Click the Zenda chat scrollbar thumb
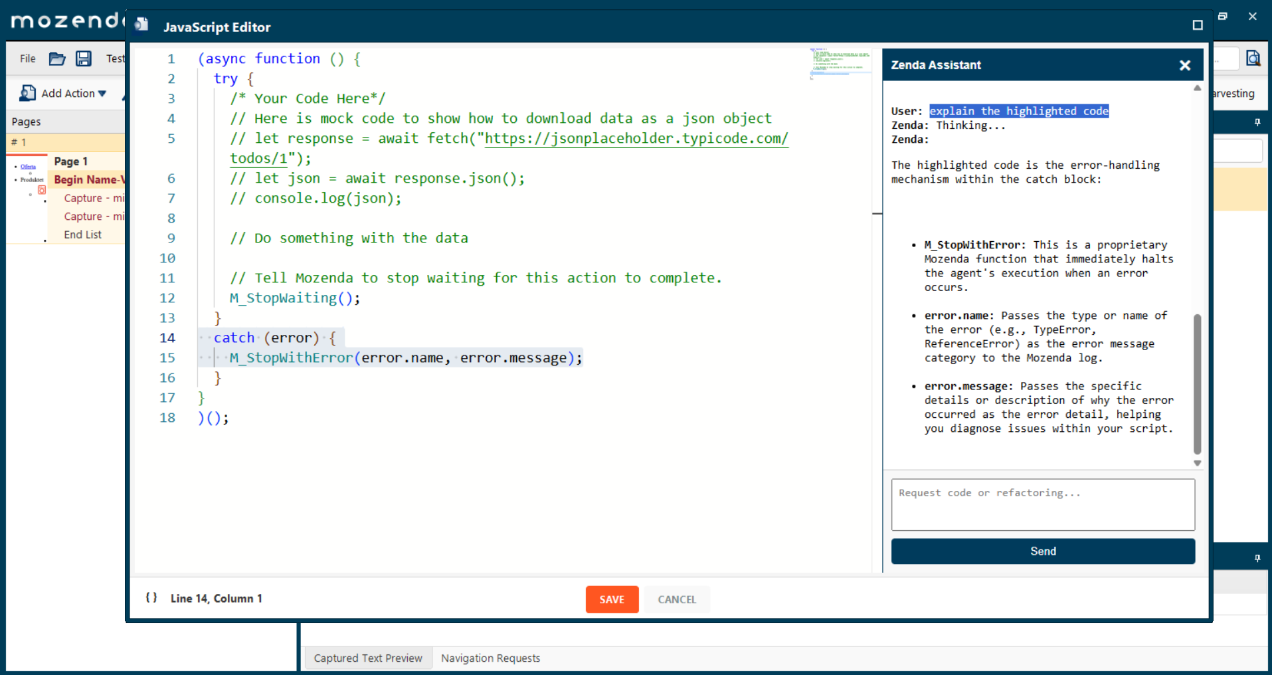The image size is (1272, 675). click(x=1197, y=383)
